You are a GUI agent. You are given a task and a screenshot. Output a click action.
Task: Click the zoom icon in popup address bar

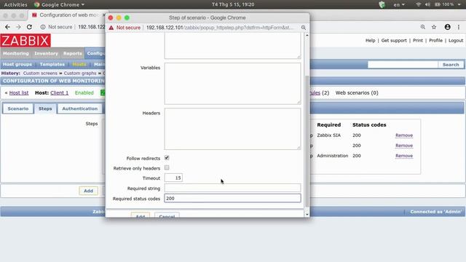tap(303, 28)
